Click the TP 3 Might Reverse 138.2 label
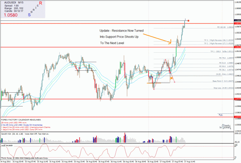Screen dimensions: 241x163 coord(219,40)
